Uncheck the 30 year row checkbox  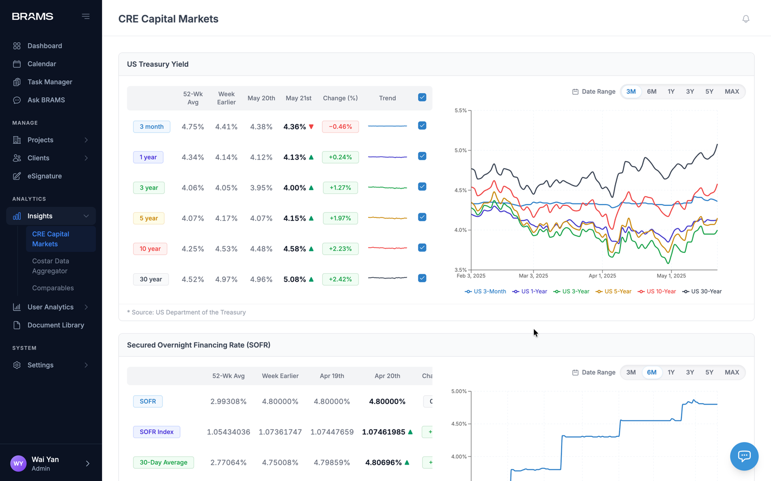click(x=422, y=278)
